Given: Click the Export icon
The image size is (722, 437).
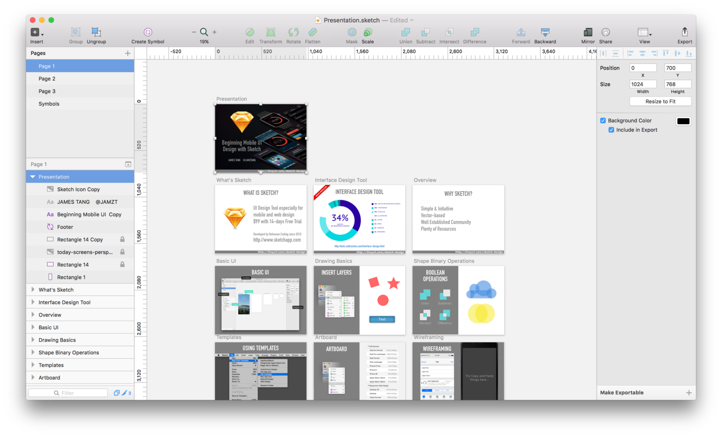Looking at the screenshot, I should pos(684,32).
